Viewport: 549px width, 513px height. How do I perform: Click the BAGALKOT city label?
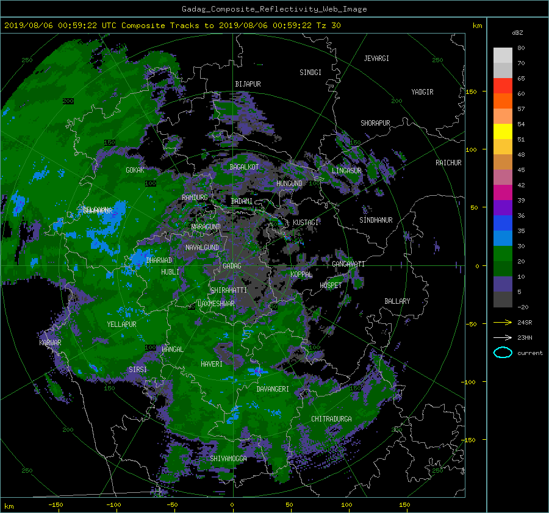click(x=244, y=167)
